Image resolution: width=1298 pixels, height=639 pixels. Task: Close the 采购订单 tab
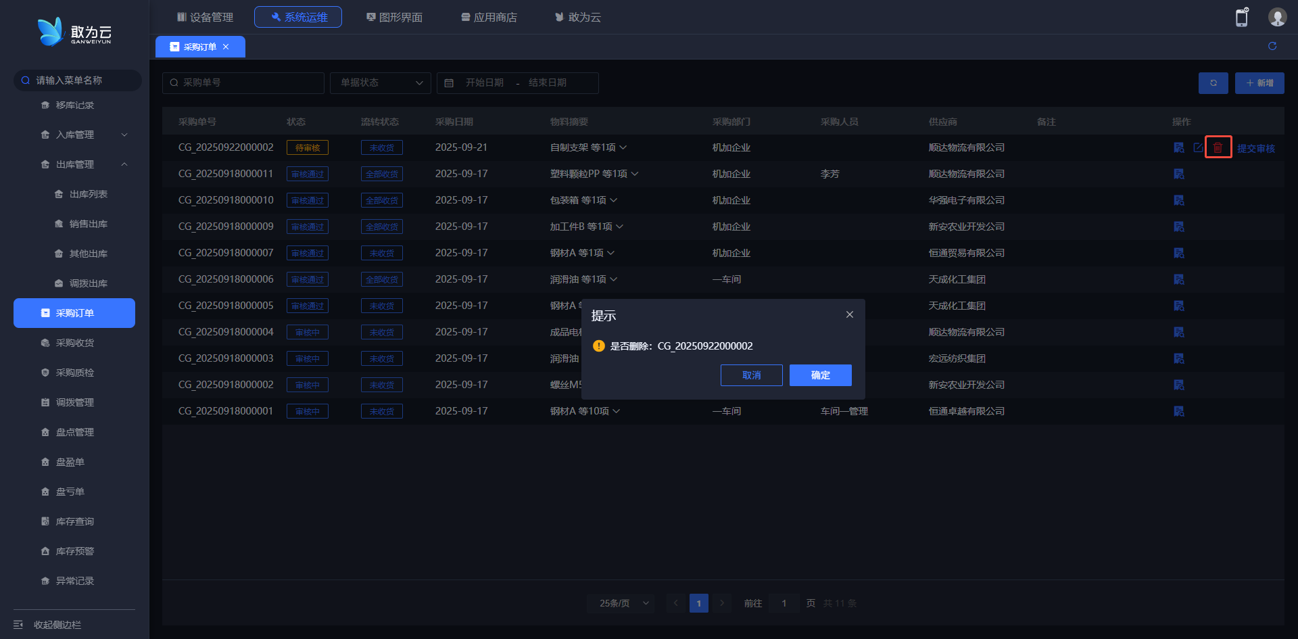click(226, 47)
